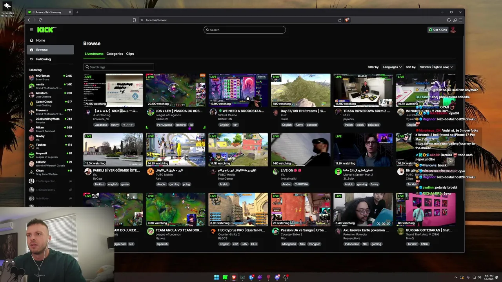Open Discord on the taskbar
This screenshot has height=282, width=502.
[x=277, y=277]
